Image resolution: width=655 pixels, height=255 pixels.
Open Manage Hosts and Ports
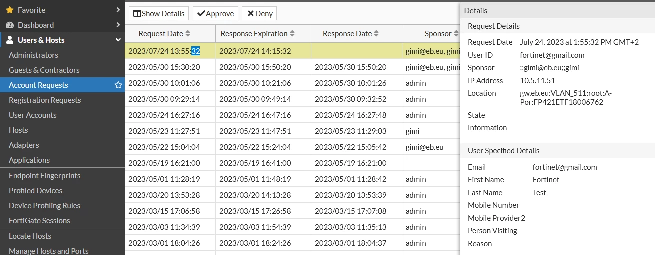[49, 251]
